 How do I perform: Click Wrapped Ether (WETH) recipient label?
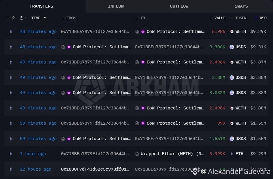click(172, 154)
